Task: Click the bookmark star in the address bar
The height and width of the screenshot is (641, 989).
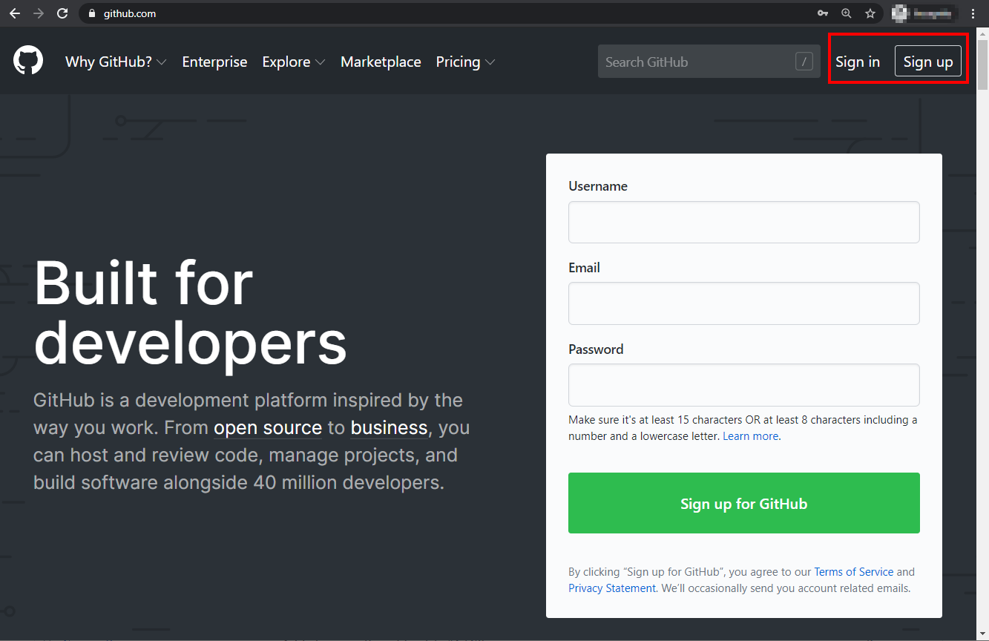Action: [870, 13]
